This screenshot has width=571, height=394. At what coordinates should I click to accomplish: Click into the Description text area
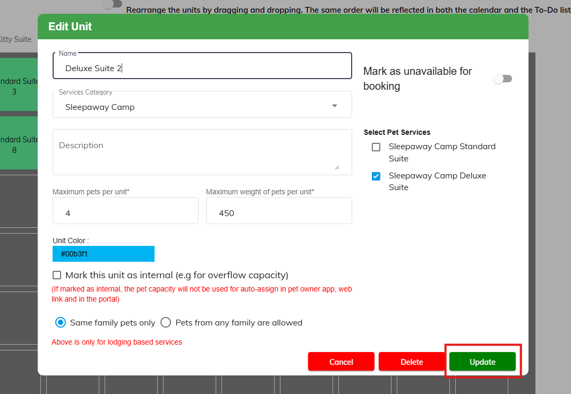pyautogui.click(x=202, y=152)
